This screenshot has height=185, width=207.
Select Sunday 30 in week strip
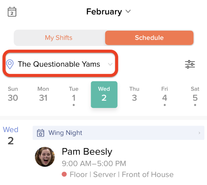click(13, 94)
